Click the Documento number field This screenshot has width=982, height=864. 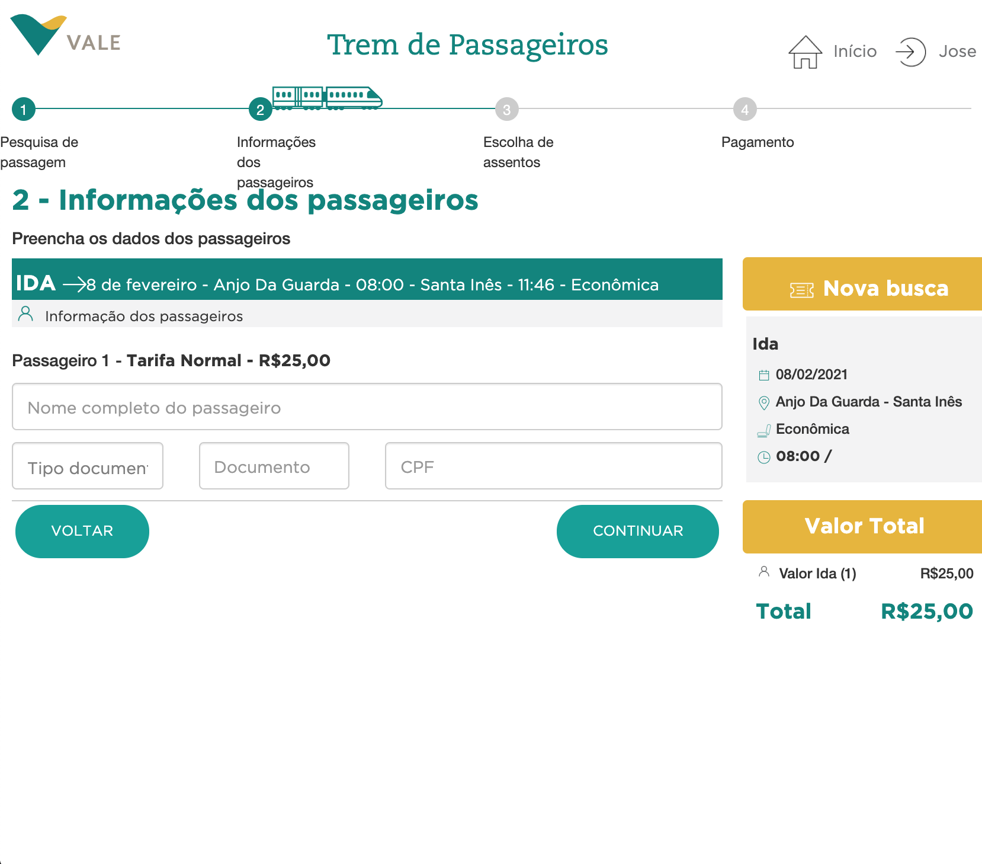274,466
